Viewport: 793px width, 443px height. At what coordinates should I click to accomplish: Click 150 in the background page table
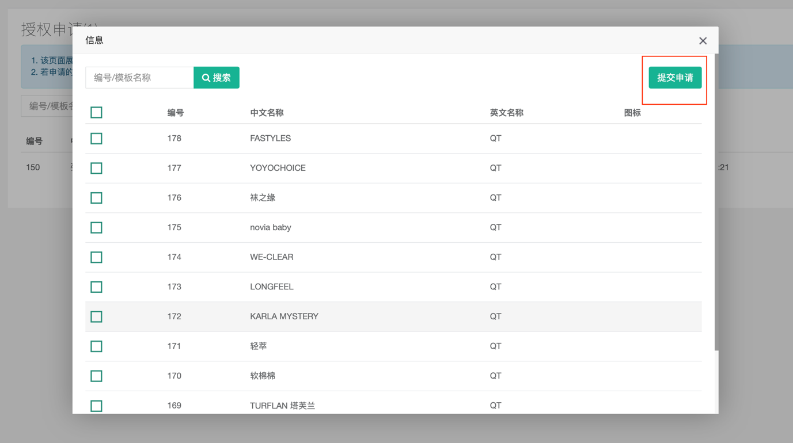click(x=33, y=167)
